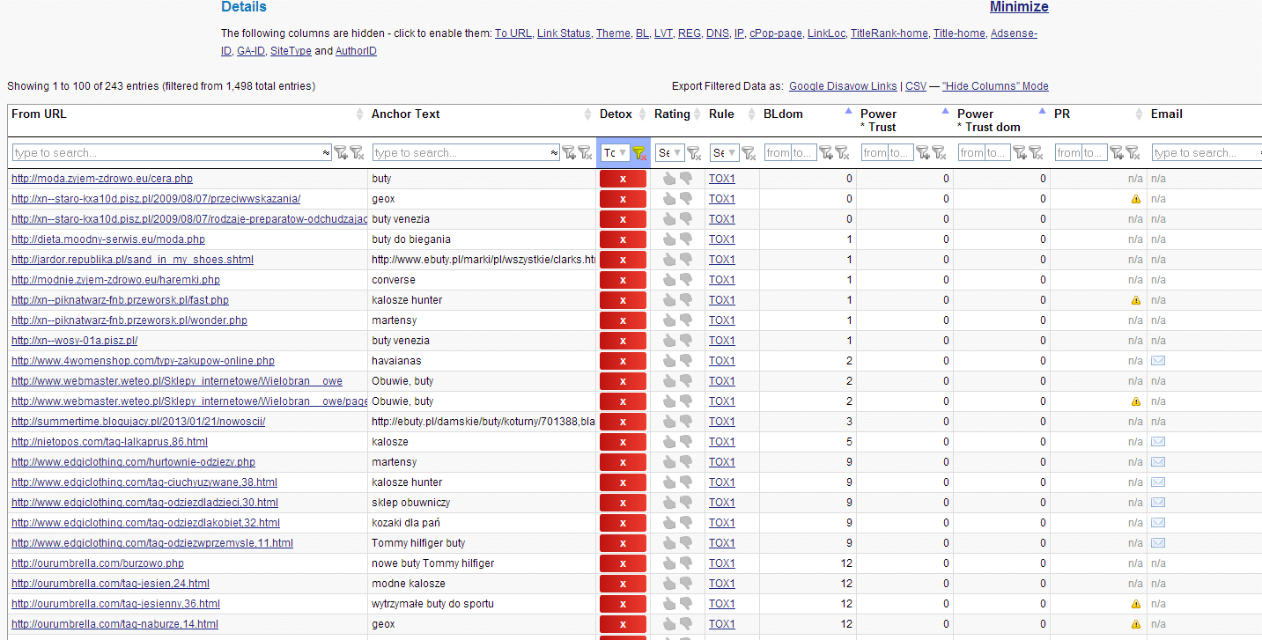Screen dimensions: 1262x640
Task: Click PR 'to' range input
Action: point(1094,153)
